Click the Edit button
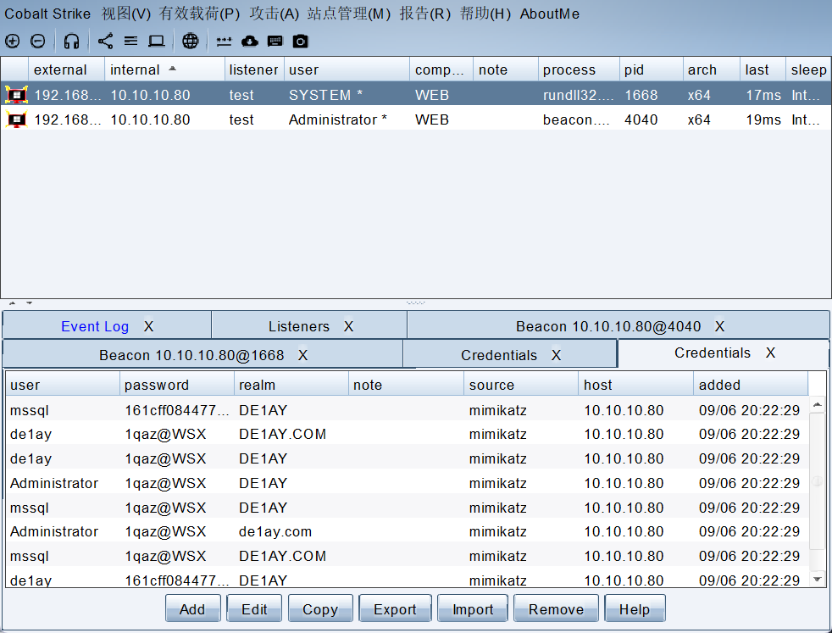832x633 pixels. tap(255, 608)
